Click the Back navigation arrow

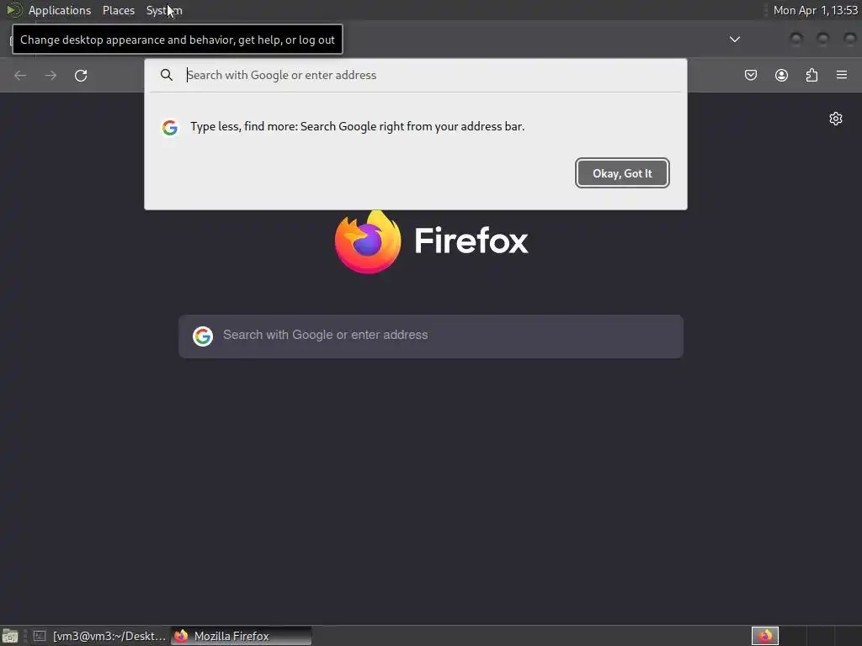[20, 75]
